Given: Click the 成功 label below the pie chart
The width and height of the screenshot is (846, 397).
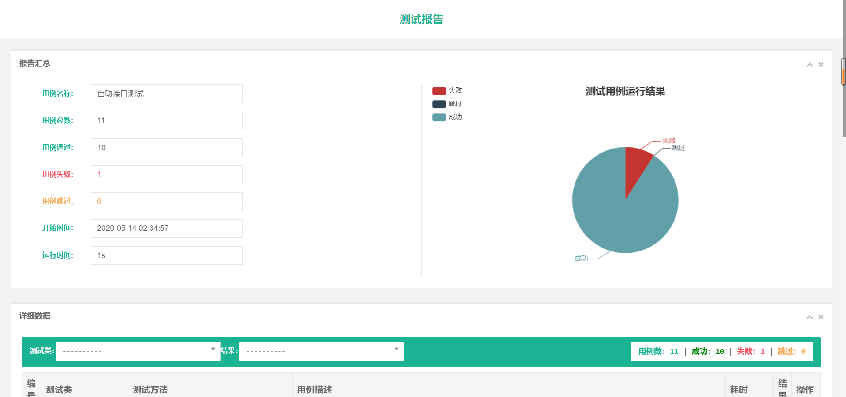Looking at the screenshot, I should 581,259.
